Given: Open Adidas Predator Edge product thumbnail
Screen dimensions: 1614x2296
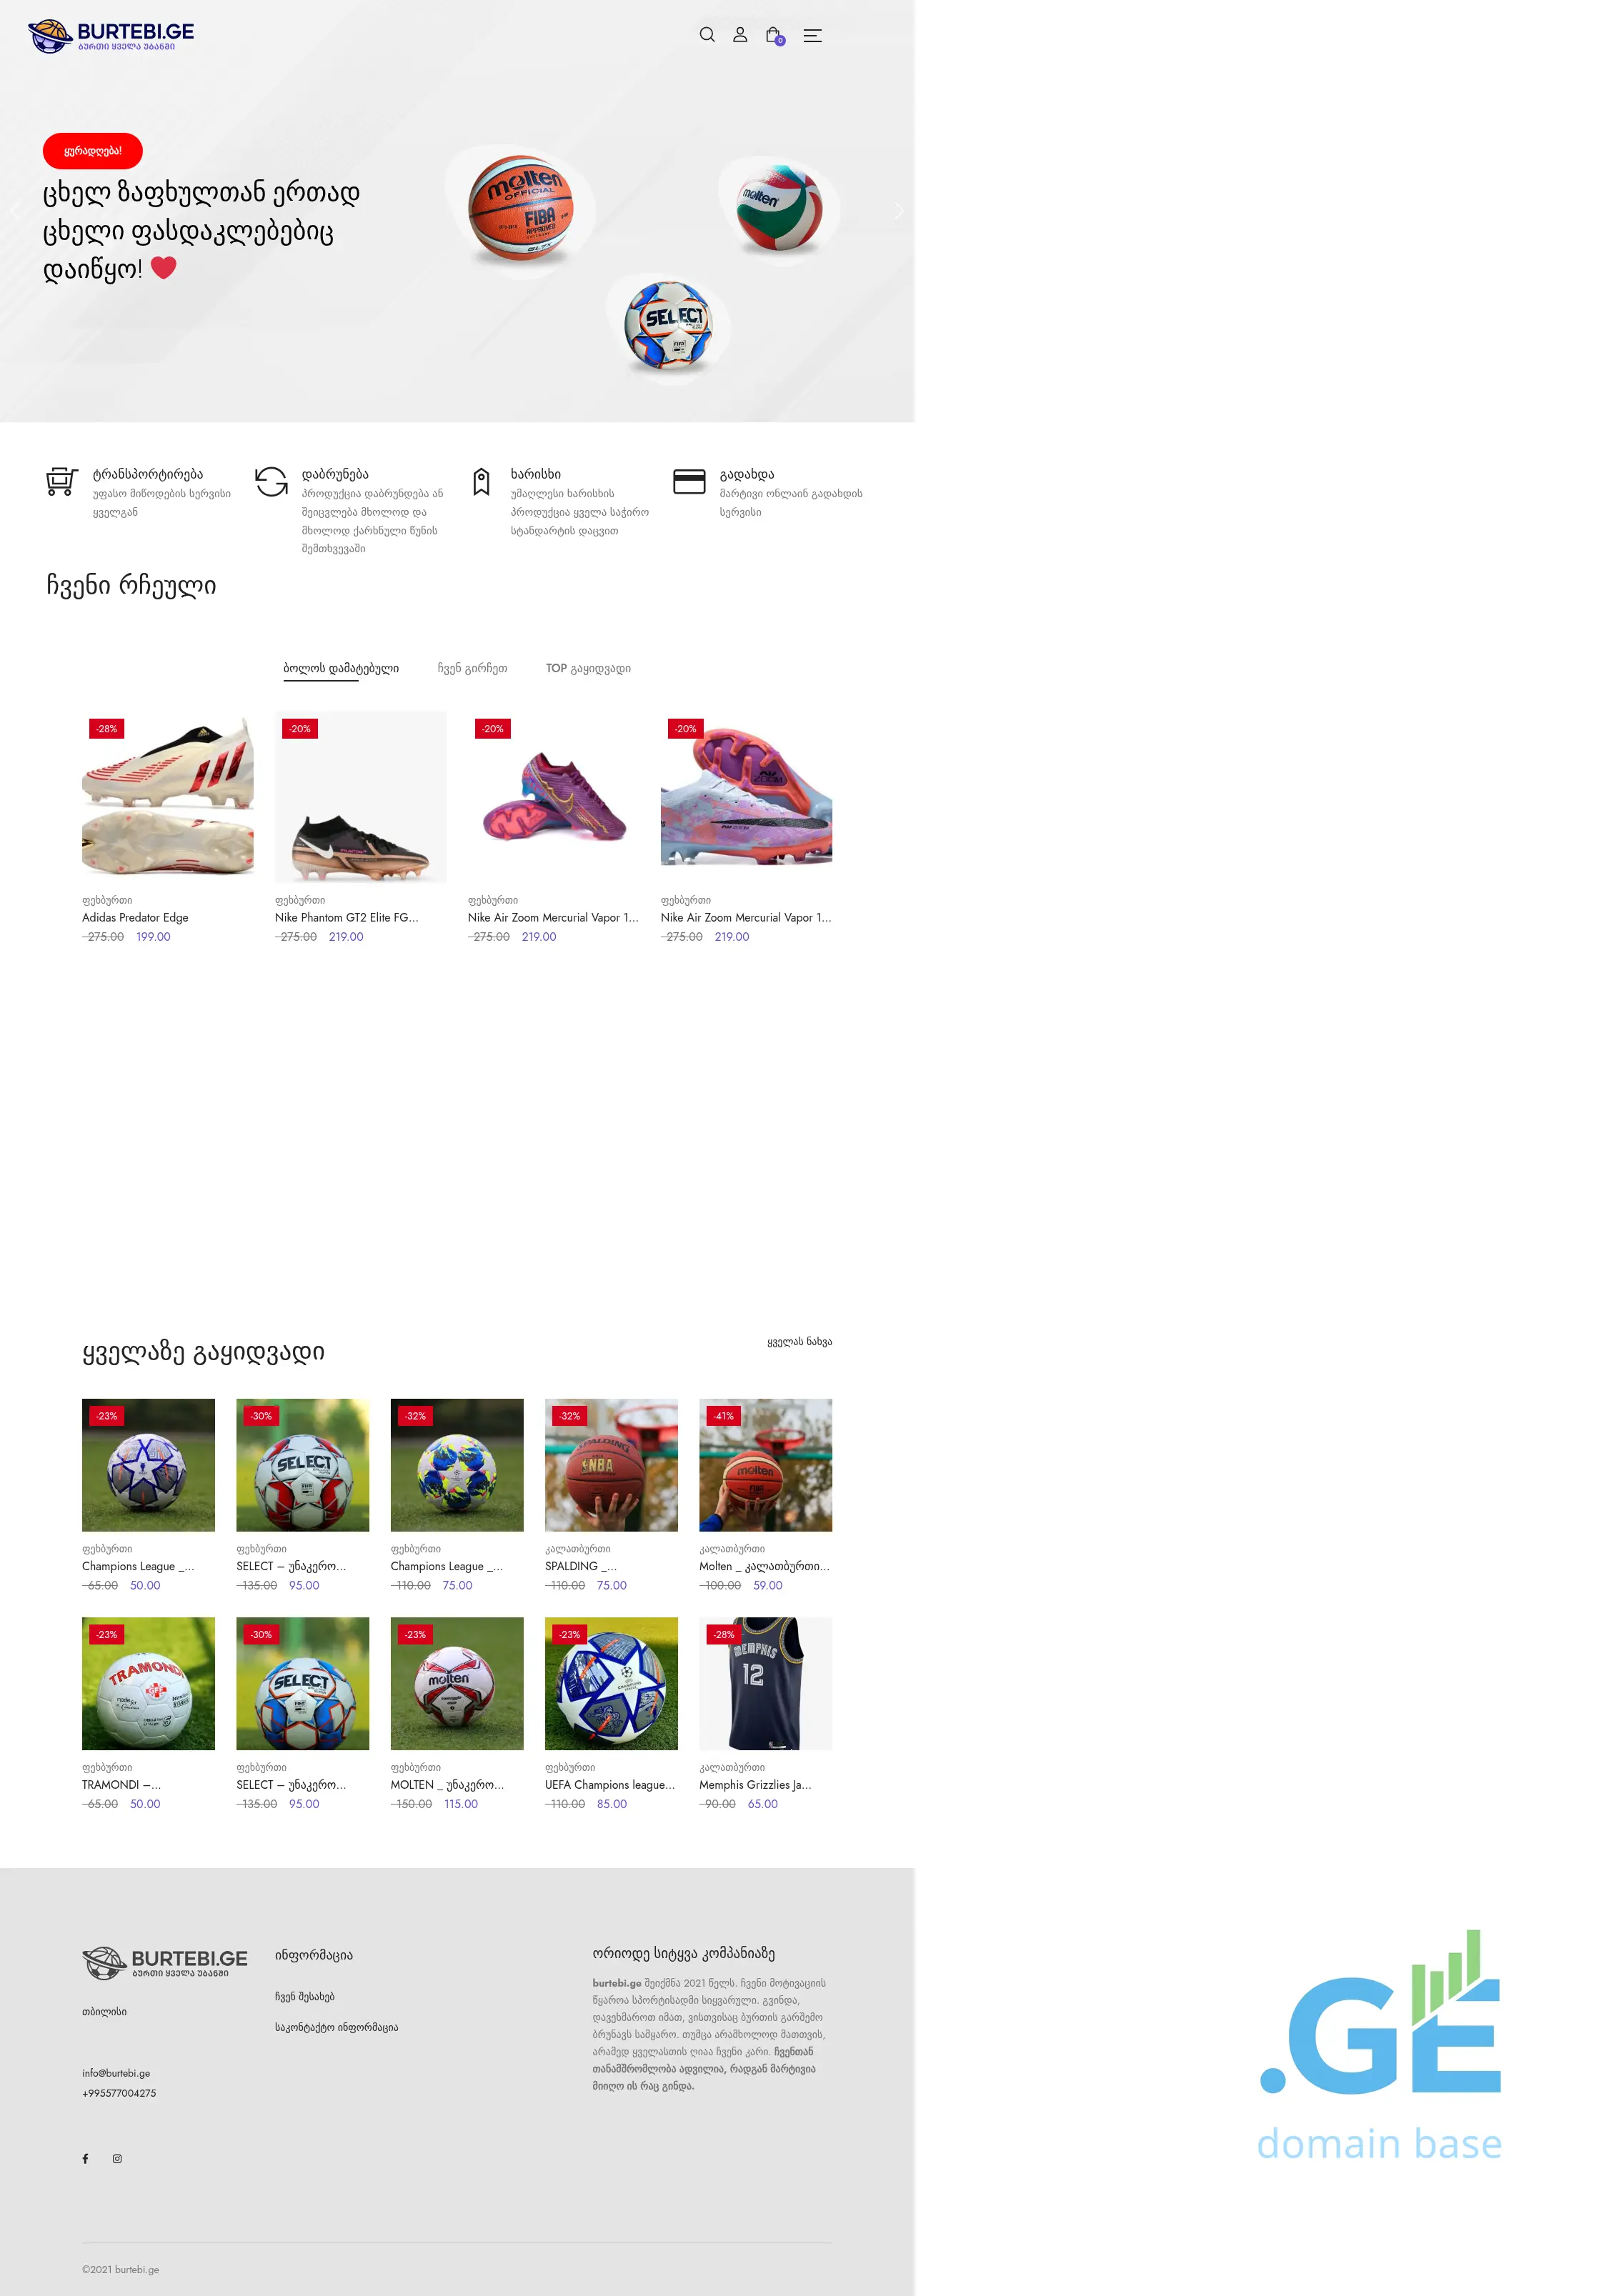Looking at the screenshot, I should (x=168, y=797).
